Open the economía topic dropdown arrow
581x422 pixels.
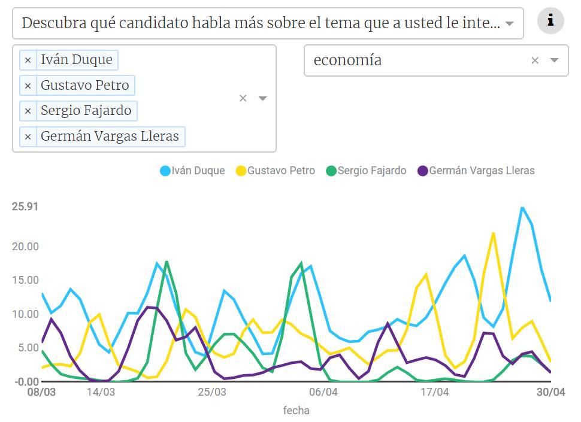(555, 60)
